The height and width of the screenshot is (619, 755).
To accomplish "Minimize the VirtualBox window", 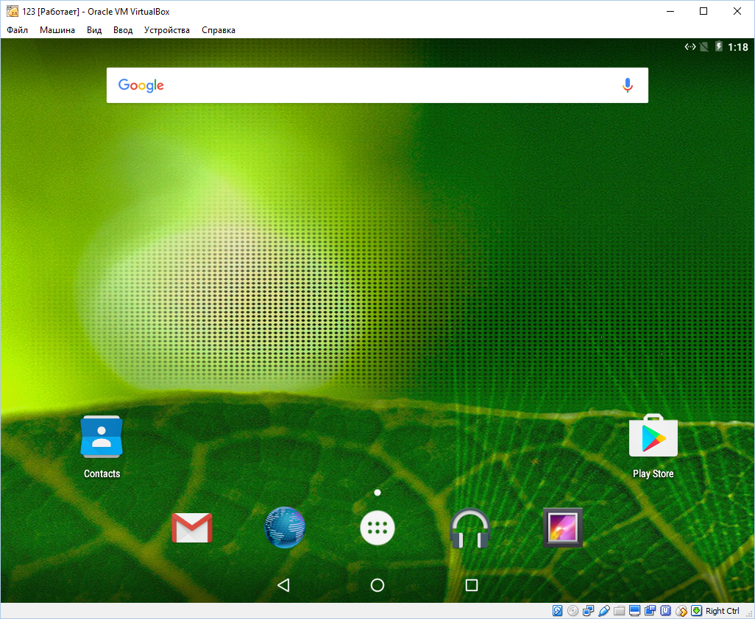I will 670,11.
